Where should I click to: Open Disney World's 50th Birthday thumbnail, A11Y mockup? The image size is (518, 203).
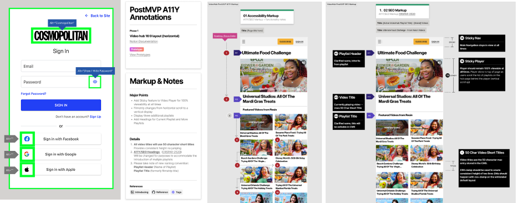(x=291, y=148)
